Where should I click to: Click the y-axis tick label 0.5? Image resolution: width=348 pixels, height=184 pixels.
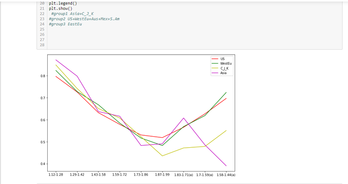click(x=43, y=142)
